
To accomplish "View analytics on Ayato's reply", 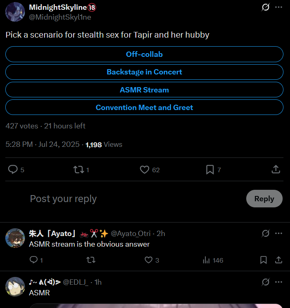I will 207,260.
